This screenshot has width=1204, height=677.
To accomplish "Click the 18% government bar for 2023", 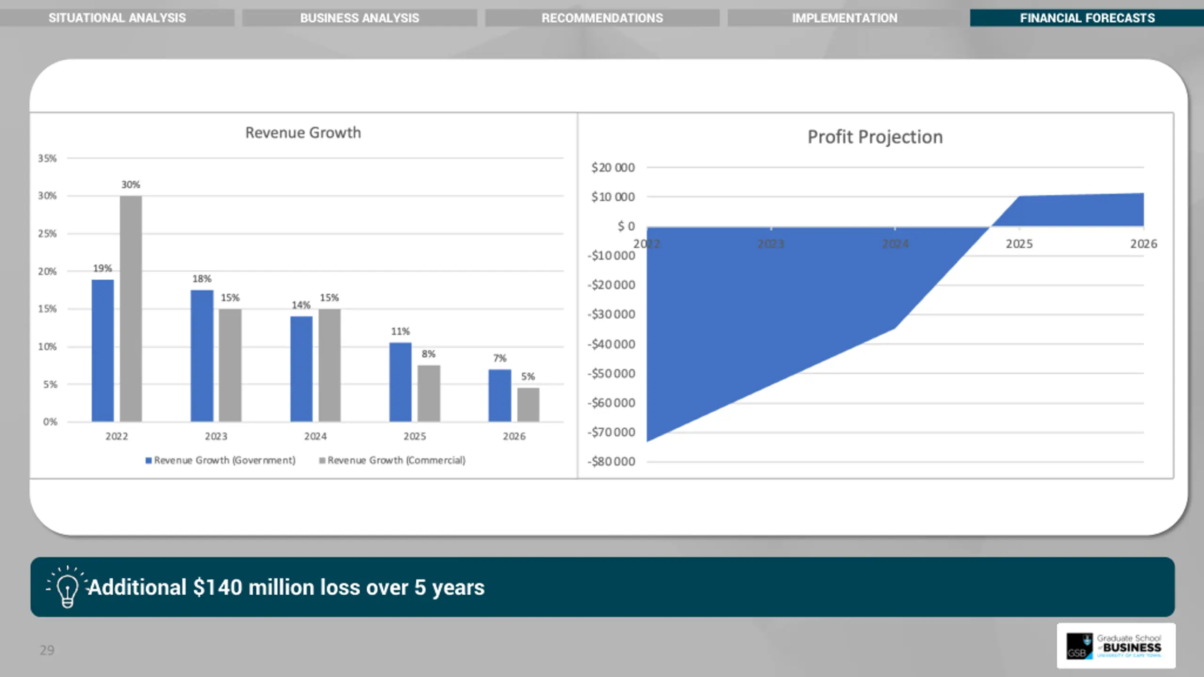I will 202,355.
